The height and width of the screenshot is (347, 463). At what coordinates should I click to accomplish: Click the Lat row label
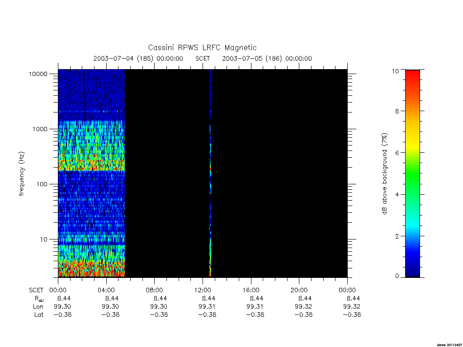pyautogui.click(x=39, y=314)
